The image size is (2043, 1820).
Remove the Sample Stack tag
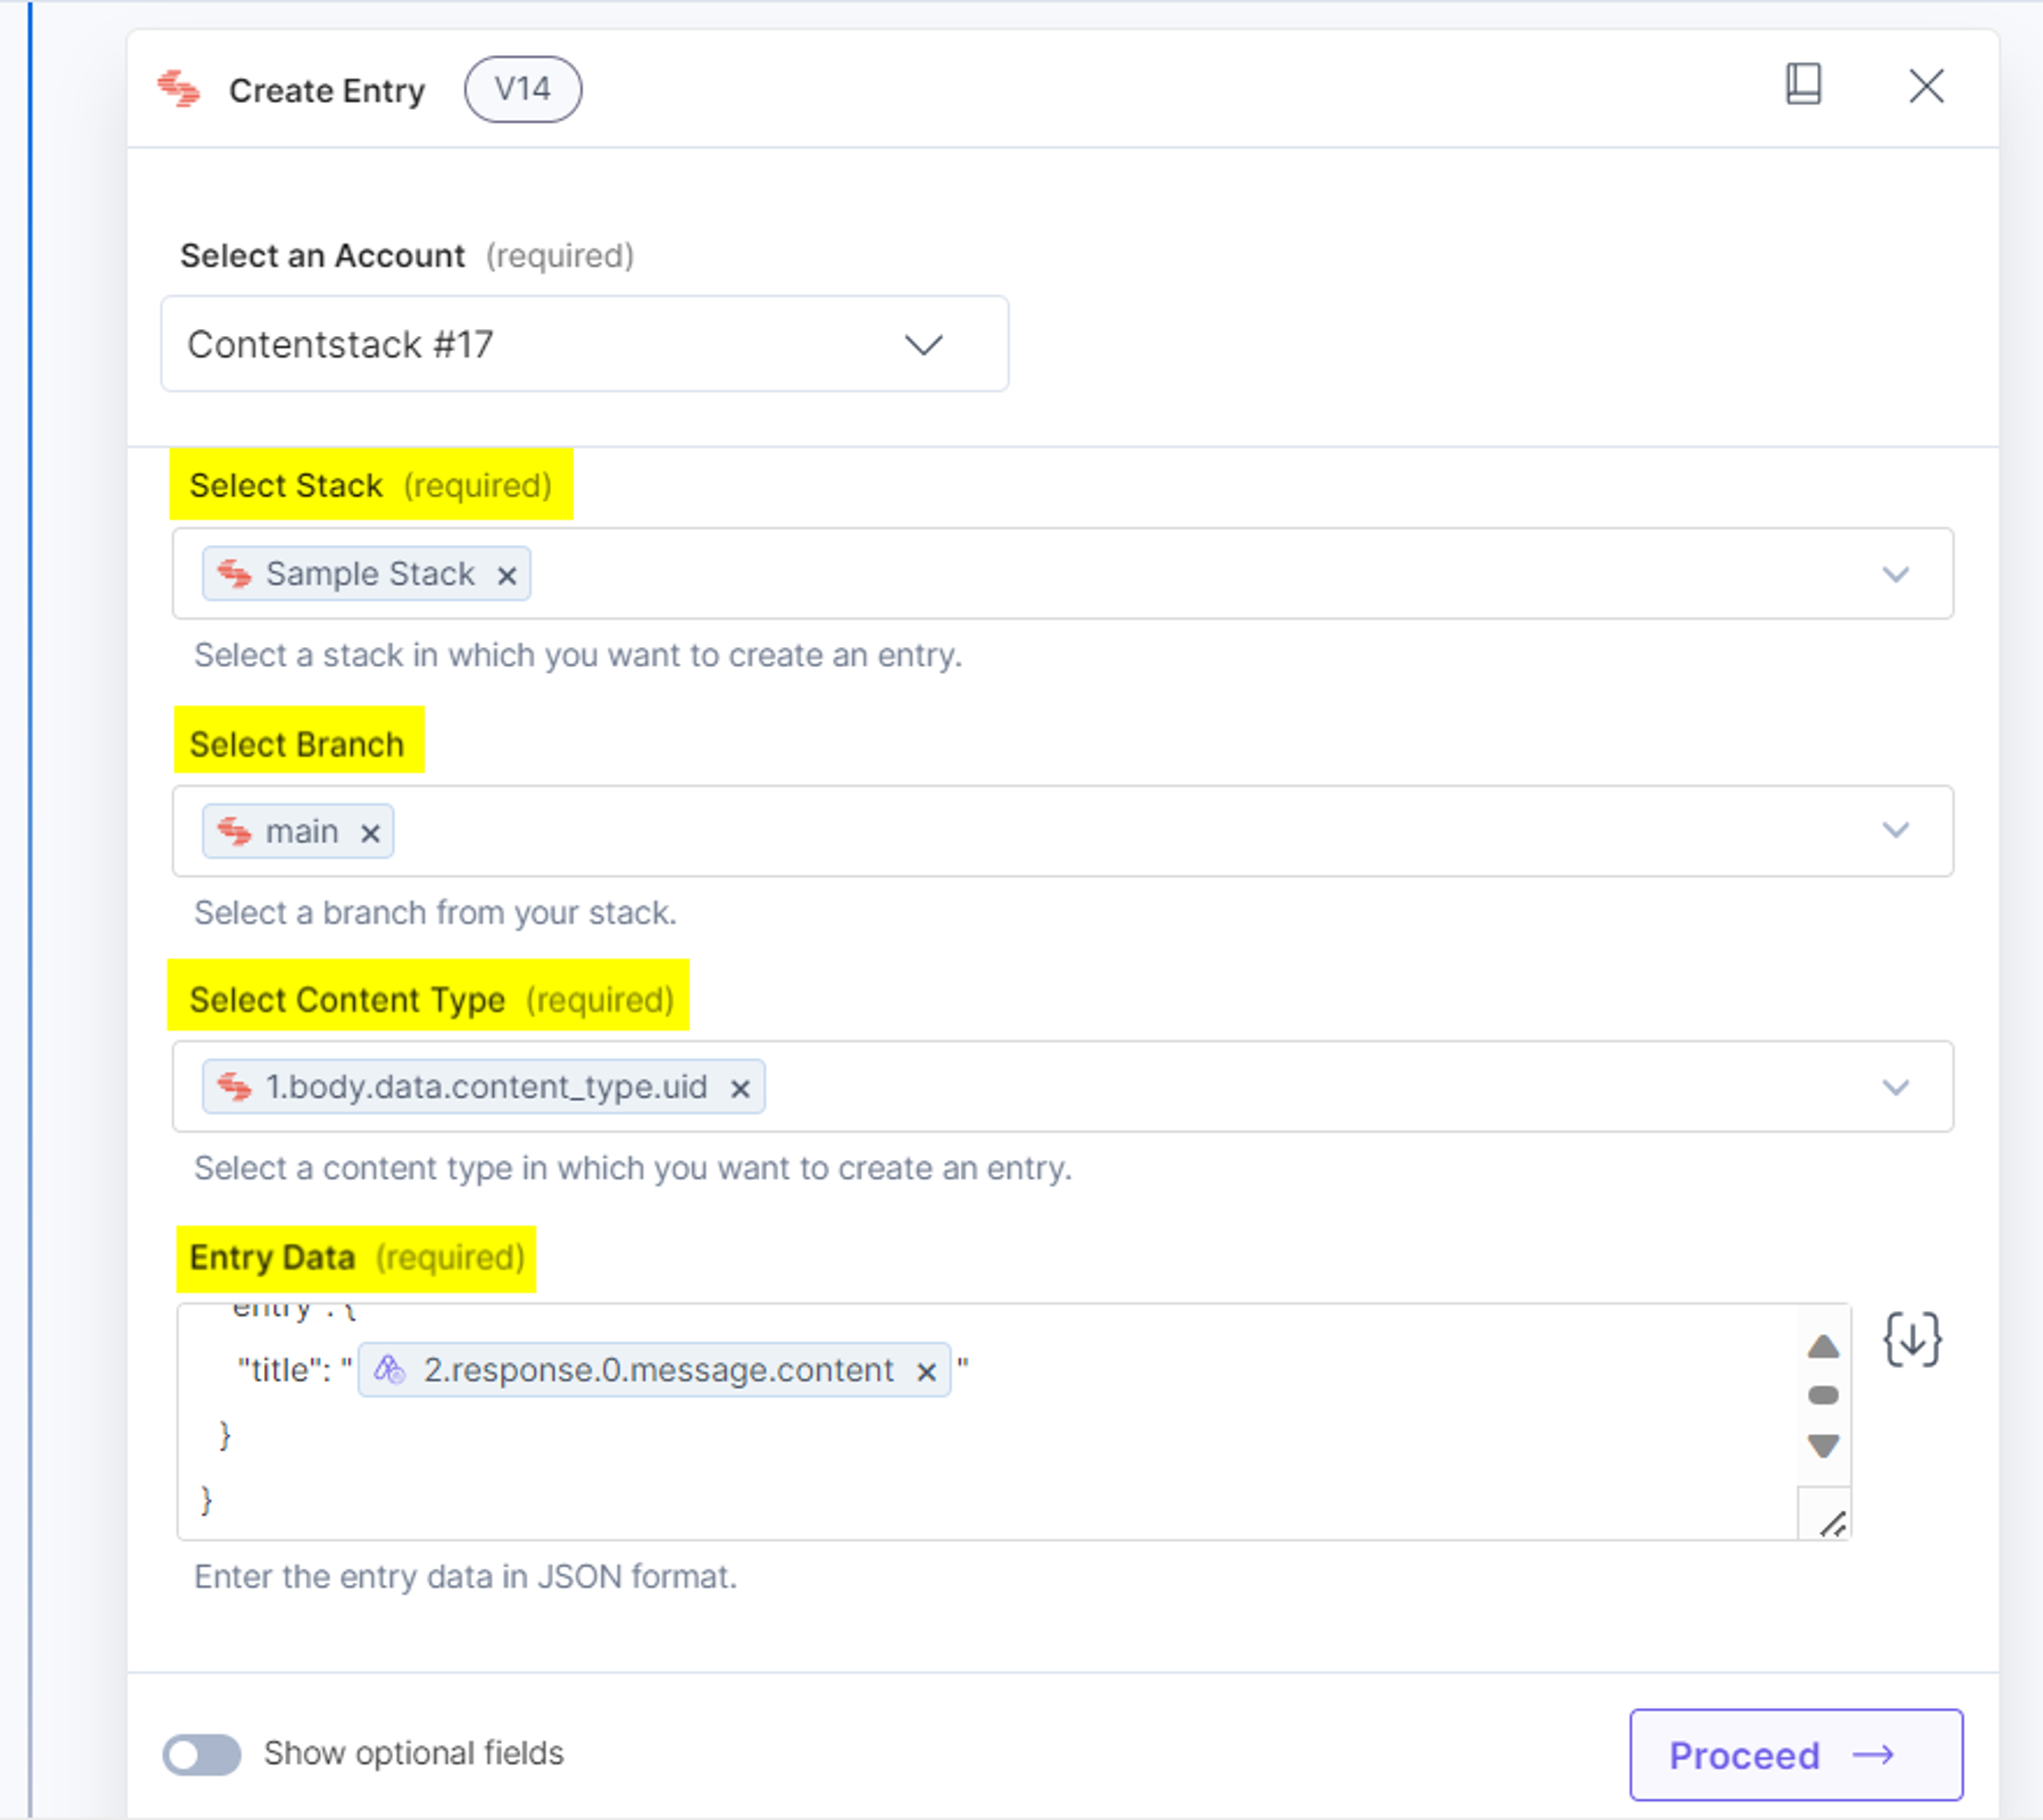click(x=507, y=576)
